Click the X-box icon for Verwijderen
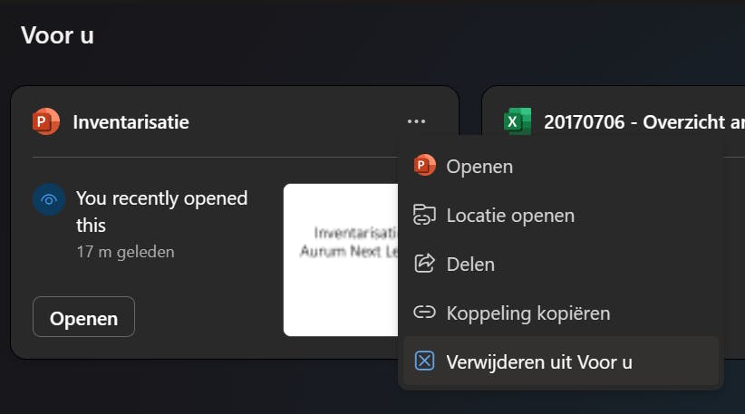This screenshot has width=745, height=414. pos(424,361)
